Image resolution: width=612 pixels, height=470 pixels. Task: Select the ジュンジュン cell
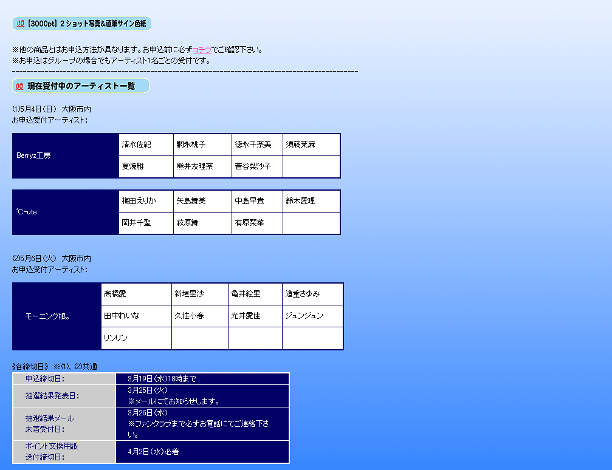point(312,316)
